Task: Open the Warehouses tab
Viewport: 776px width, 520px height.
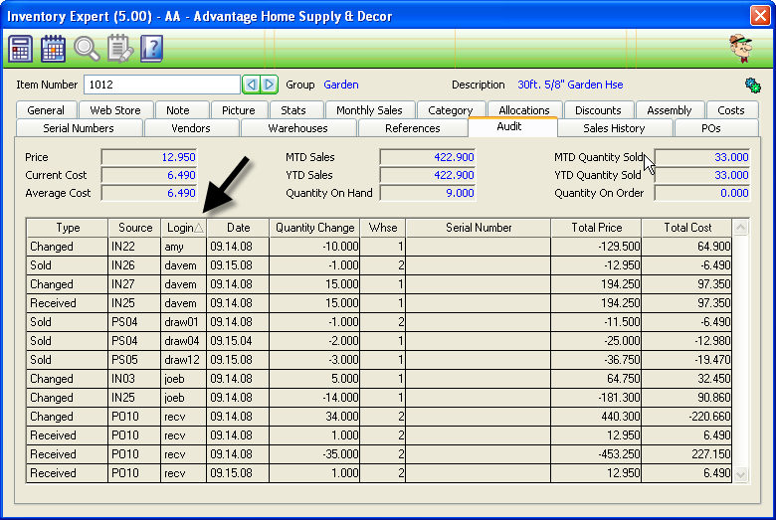Action: click(x=297, y=128)
